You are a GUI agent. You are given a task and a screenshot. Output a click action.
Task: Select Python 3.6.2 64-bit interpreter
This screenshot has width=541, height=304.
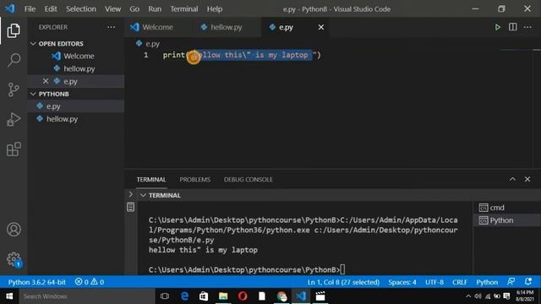coord(37,282)
